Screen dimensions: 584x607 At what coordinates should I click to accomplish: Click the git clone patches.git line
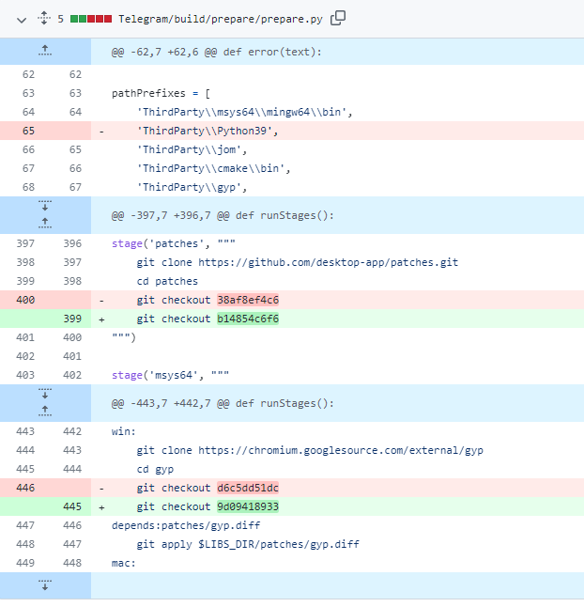[297, 262]
